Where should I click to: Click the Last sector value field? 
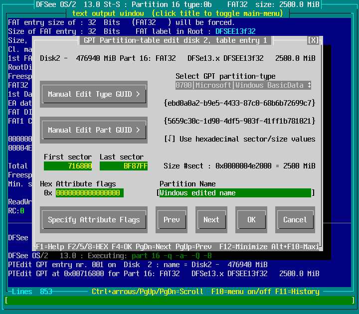[124, 166]
